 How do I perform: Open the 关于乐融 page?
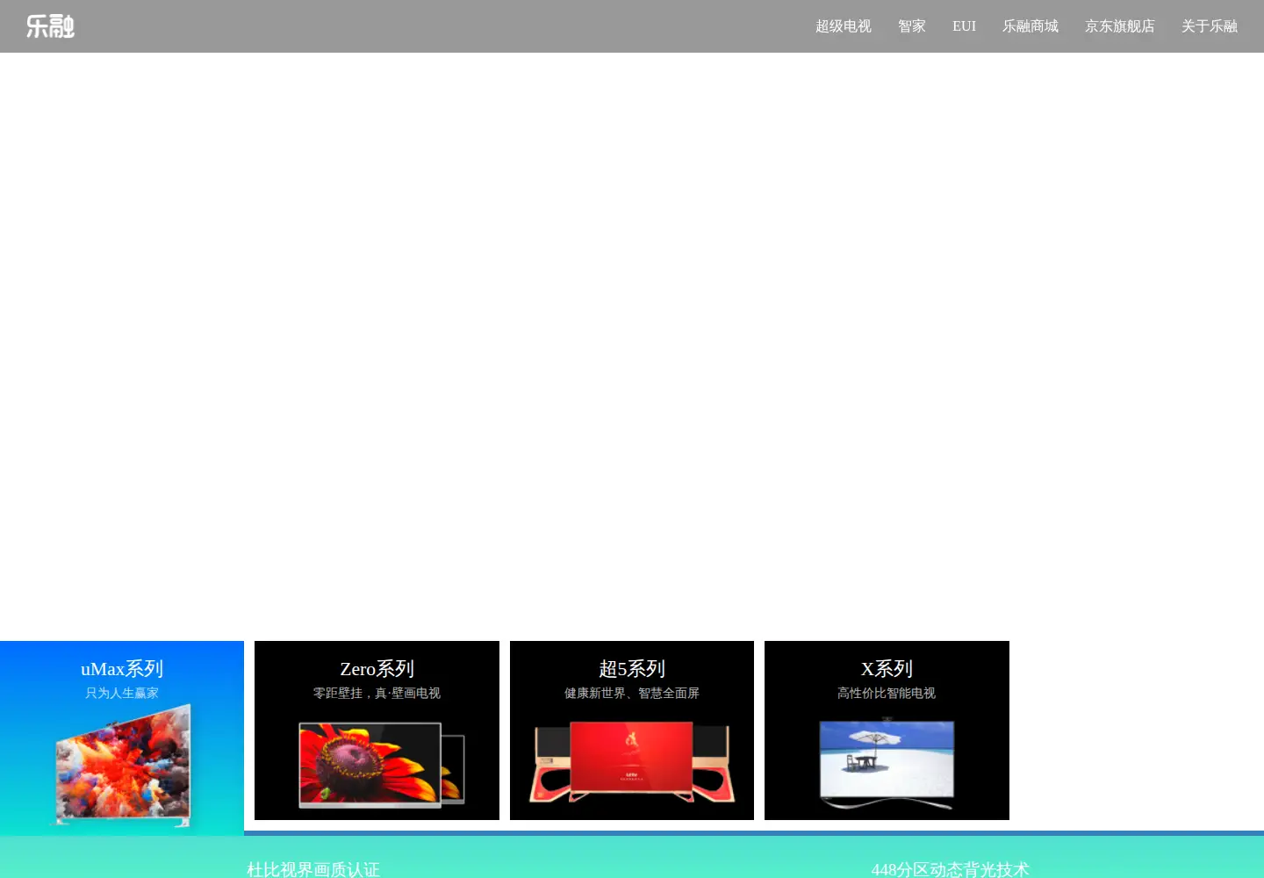tap(1210, 26)
